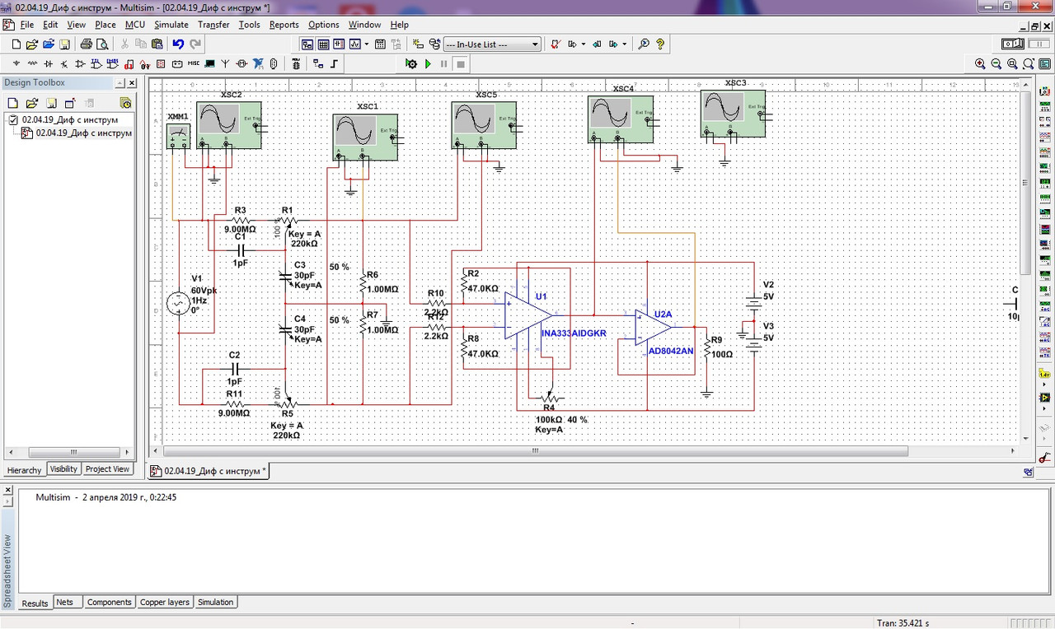Open the Simulate menu
The image size is (1055, 629).
(x=171, y=25)
